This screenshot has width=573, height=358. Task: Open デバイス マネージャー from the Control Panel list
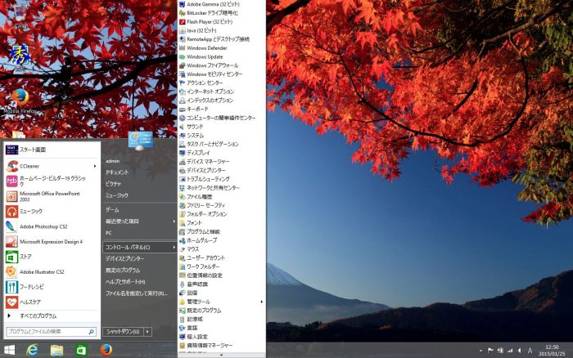tap(207, 162)
